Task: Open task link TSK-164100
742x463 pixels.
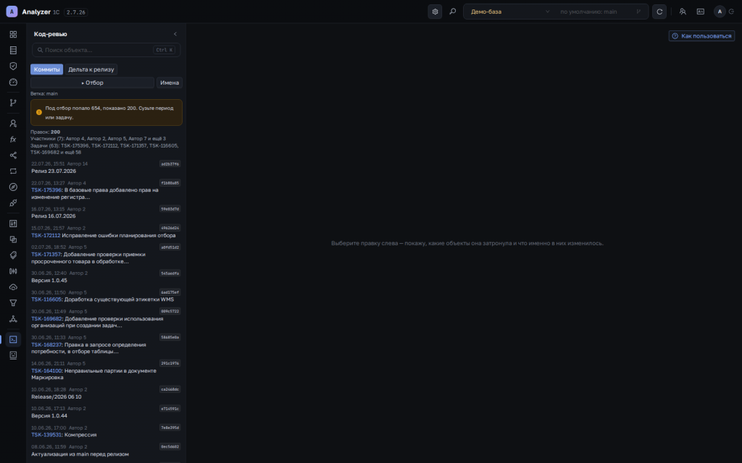Action: [x=46, y=370]
